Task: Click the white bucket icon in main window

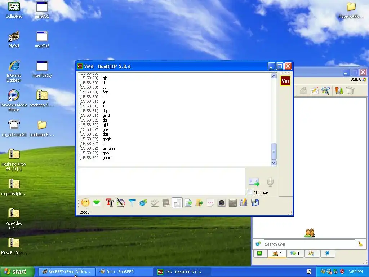Action: click(x=350, y=91)
